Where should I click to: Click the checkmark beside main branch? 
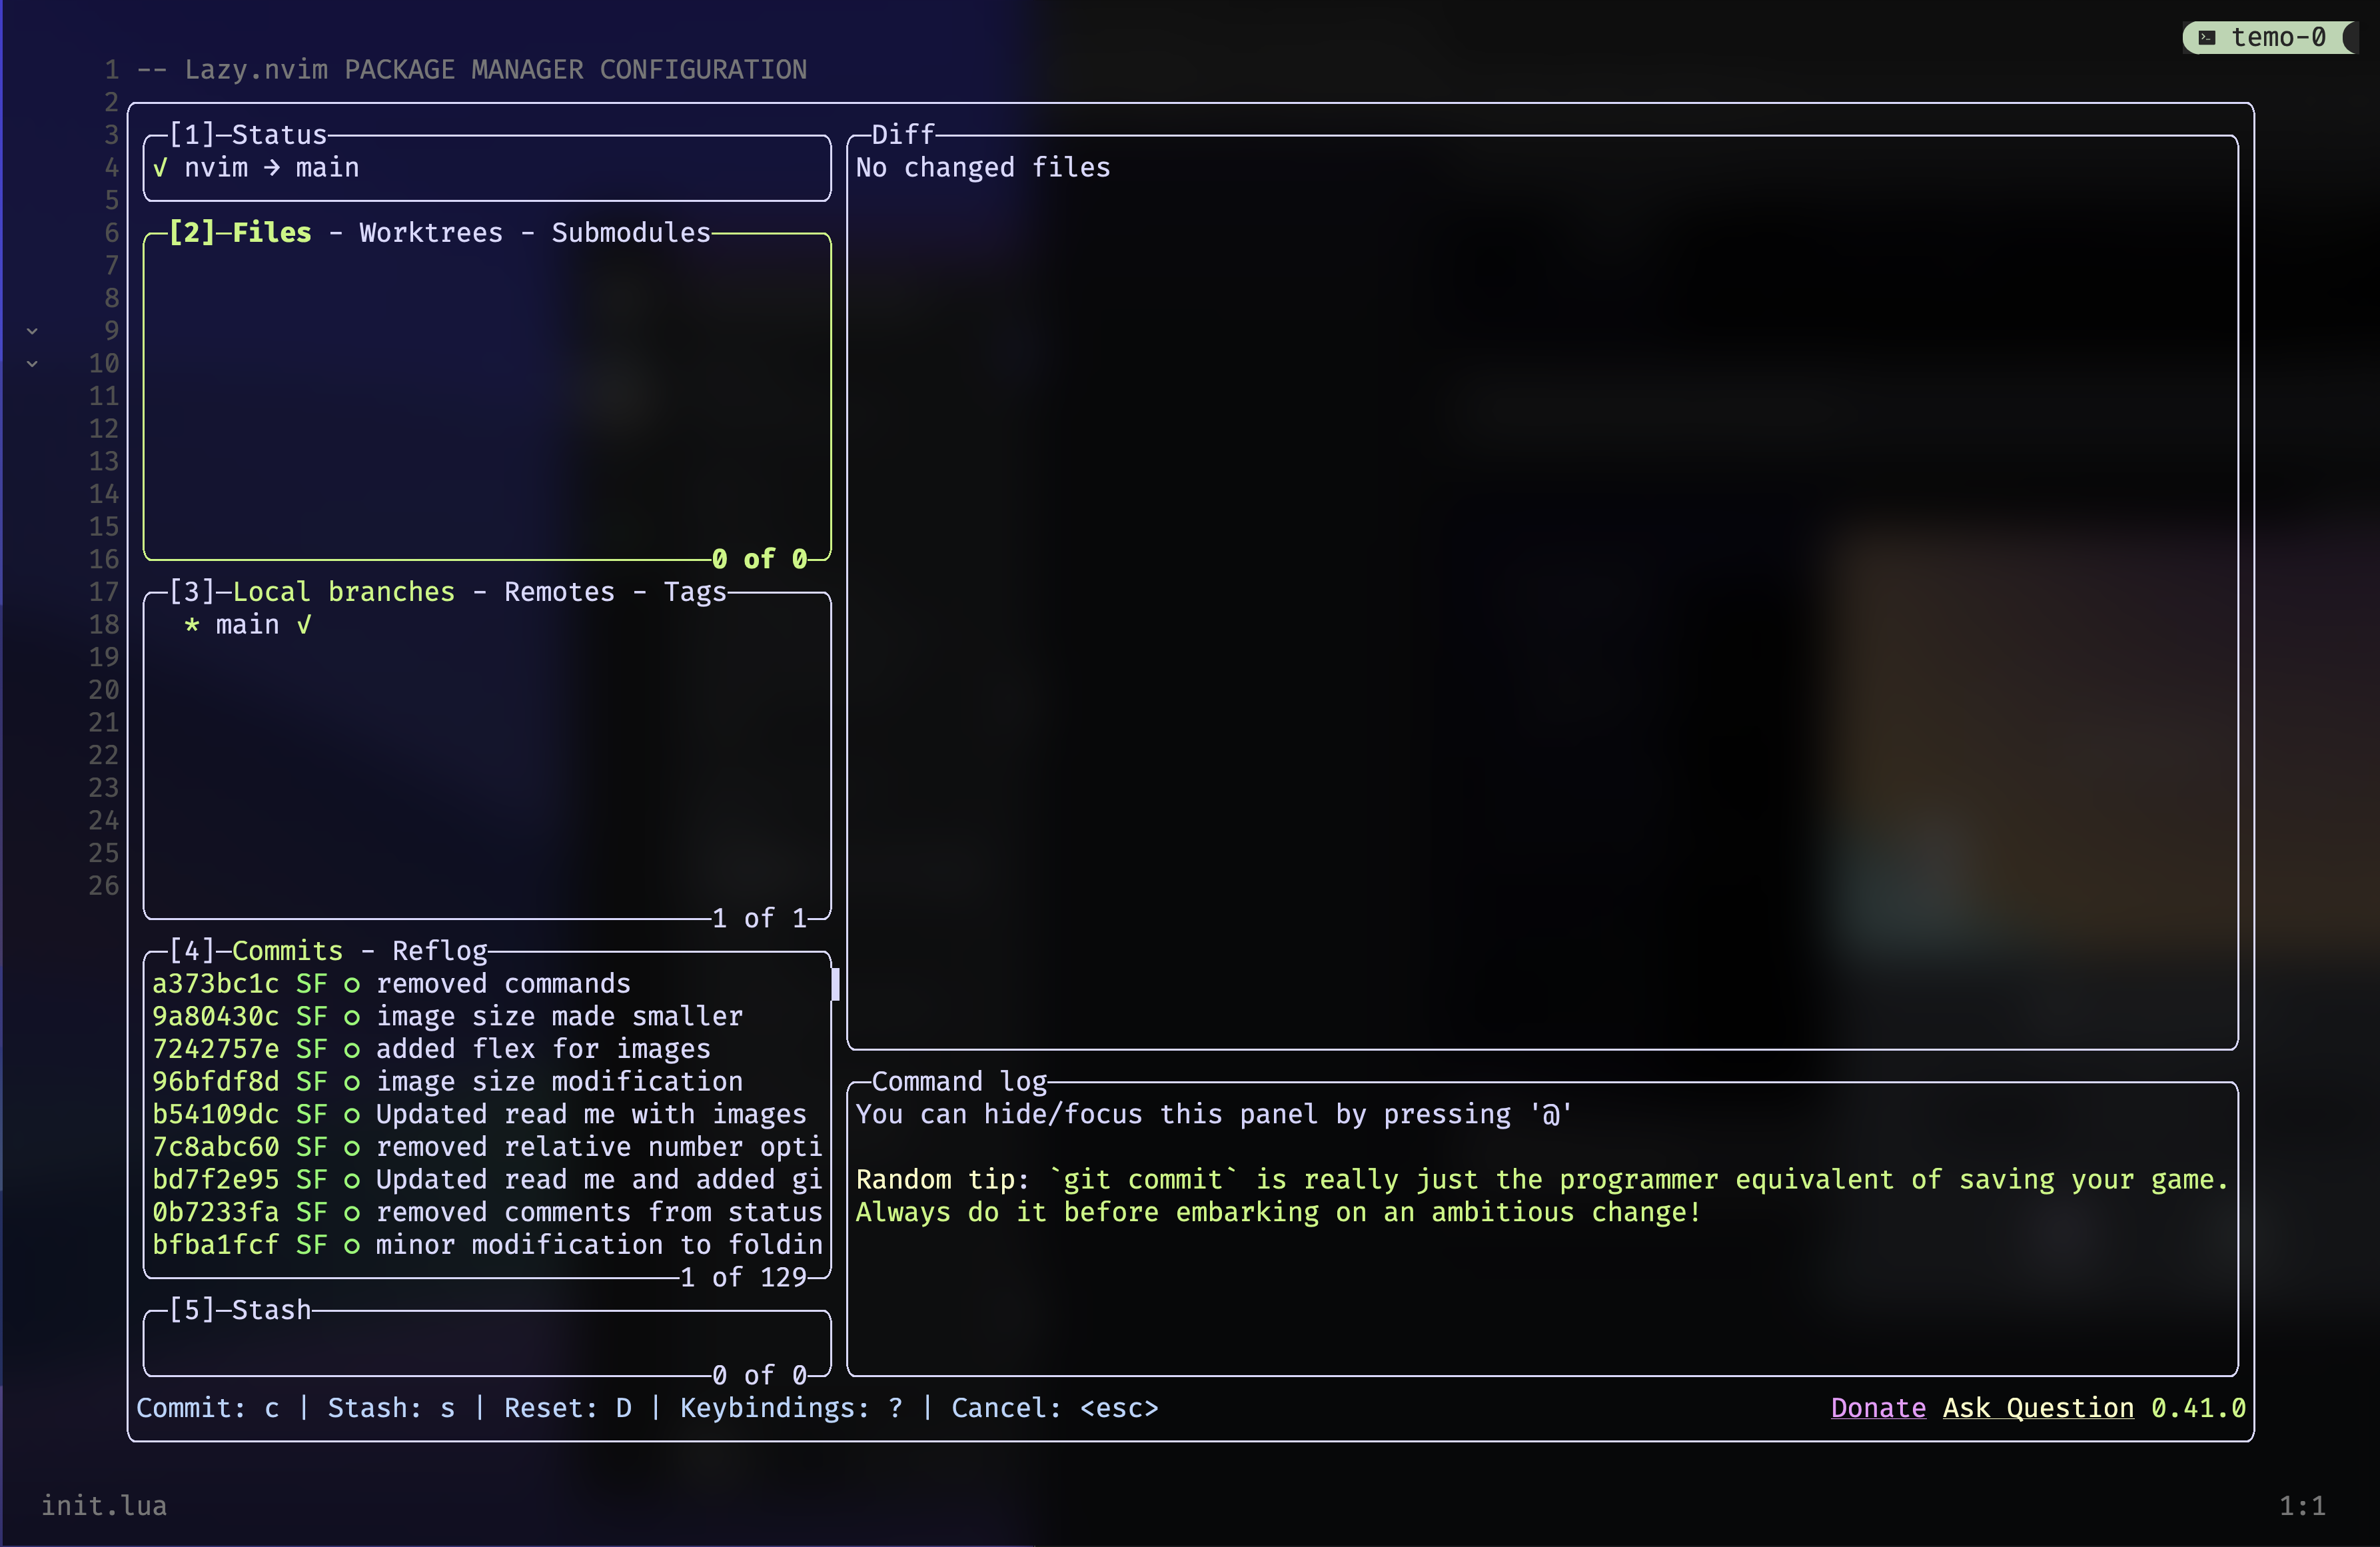tap(304, 625)
